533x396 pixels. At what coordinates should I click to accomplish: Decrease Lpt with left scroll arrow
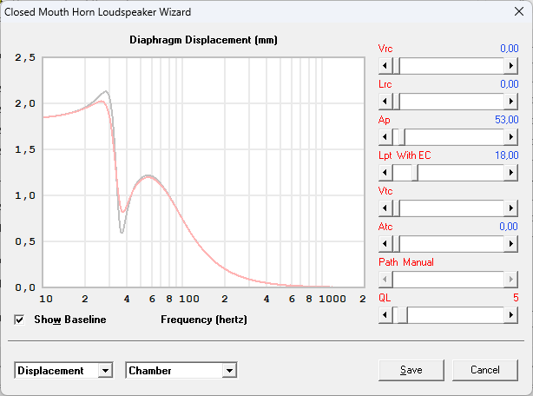click(385, 173)
